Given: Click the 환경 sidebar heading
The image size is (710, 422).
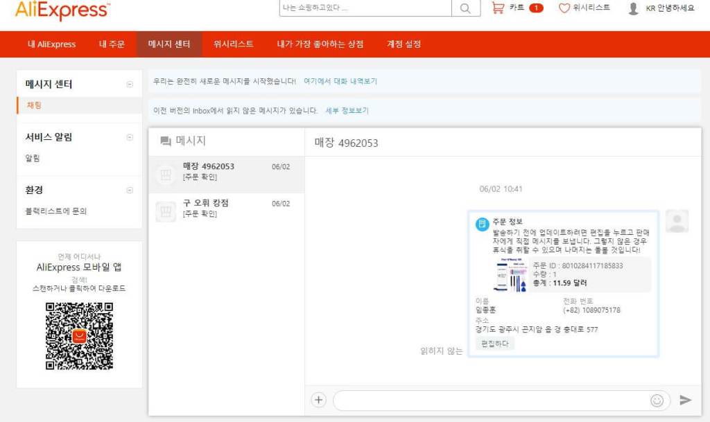Looking at the screenshot, I should (34, 190).
